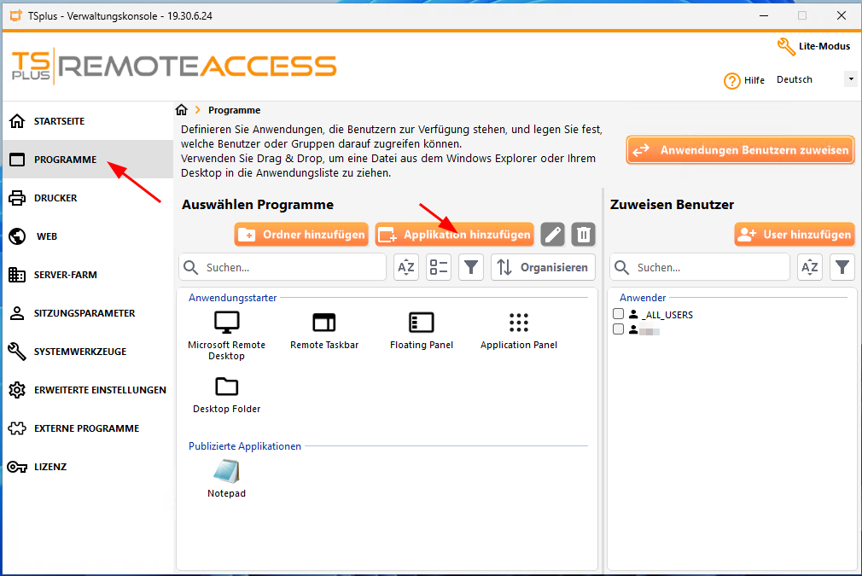Sort programs alphabetically with AZ icon
Image resolution: width=862 pixels, height=576 pixels.
(406, 267)
